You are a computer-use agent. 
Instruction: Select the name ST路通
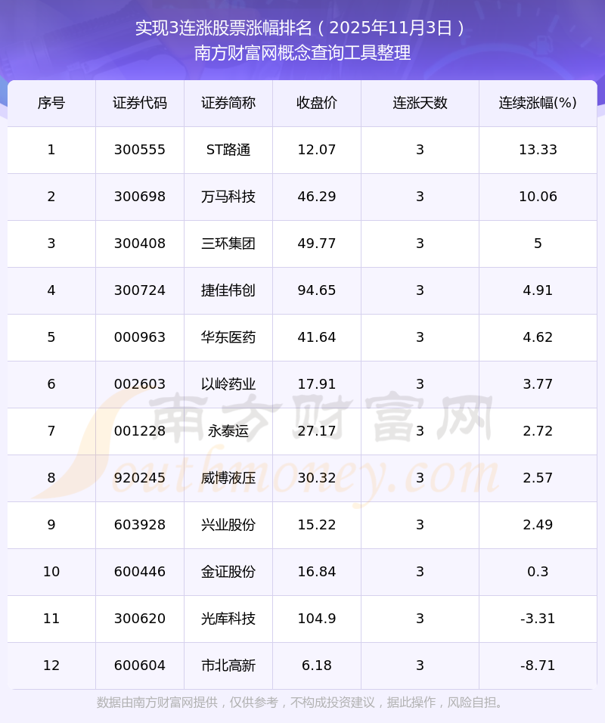pos(228,150)
